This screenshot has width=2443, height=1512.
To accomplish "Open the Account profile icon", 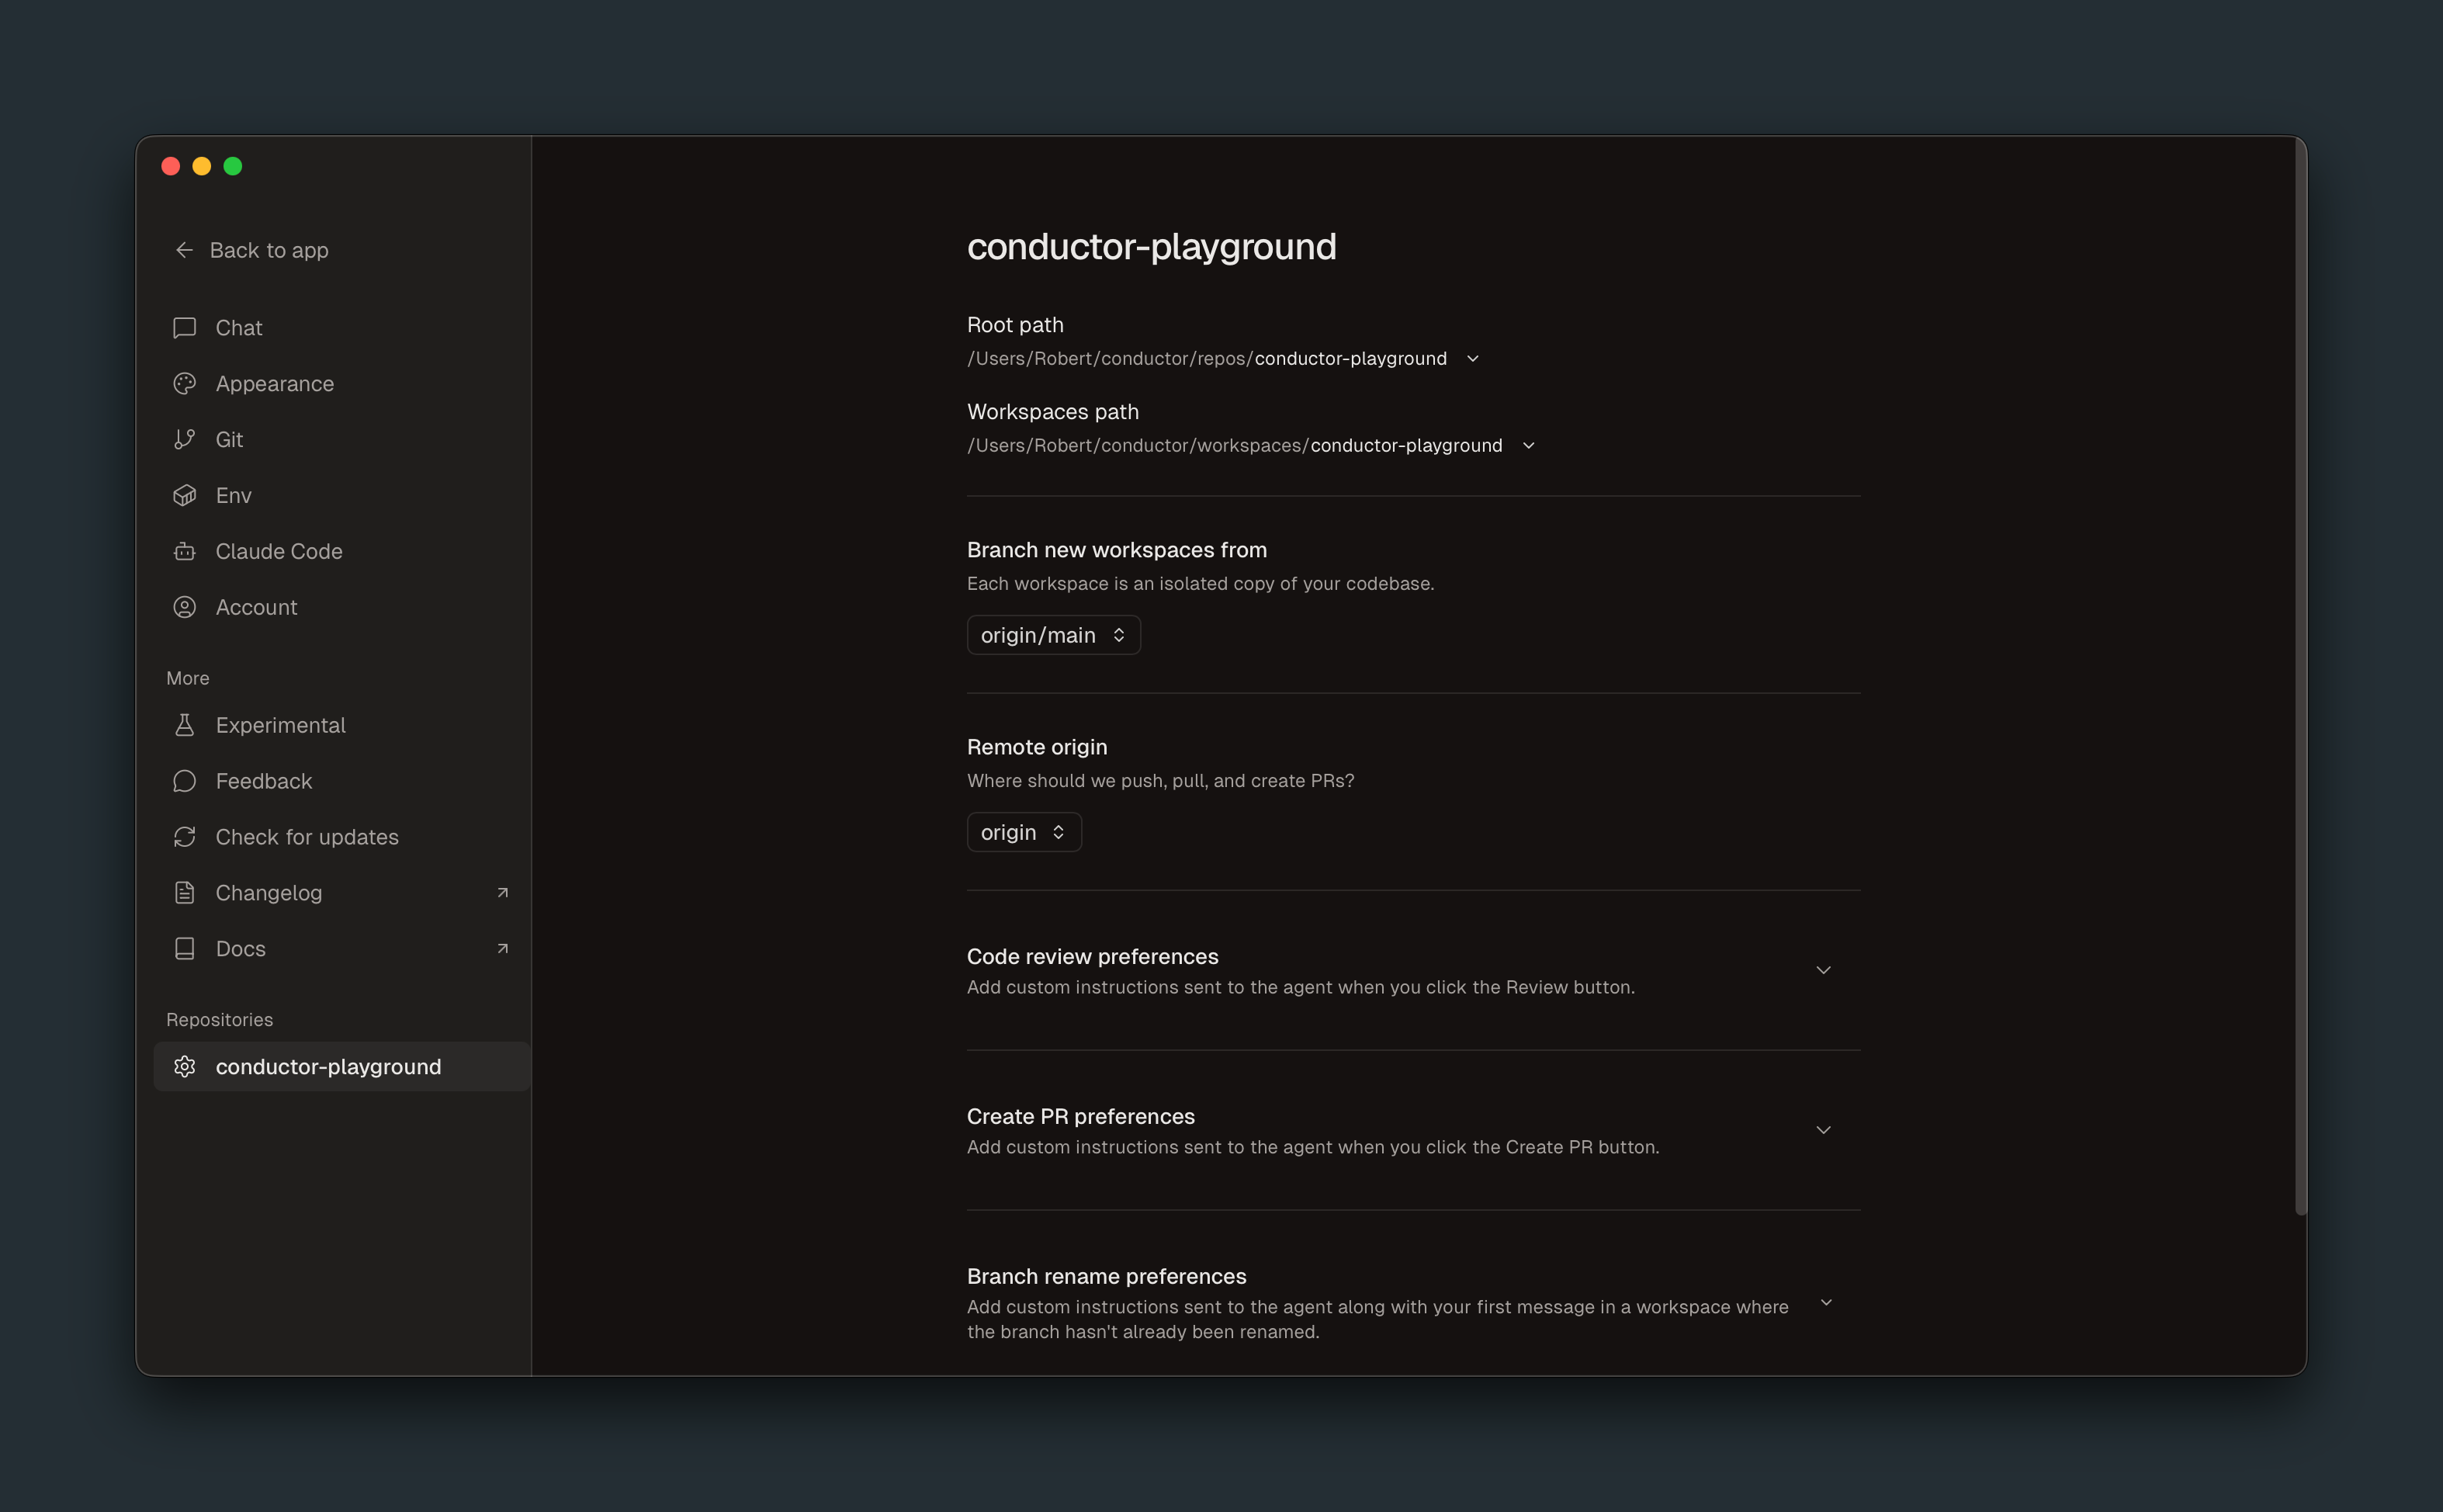I will [185, 607].
